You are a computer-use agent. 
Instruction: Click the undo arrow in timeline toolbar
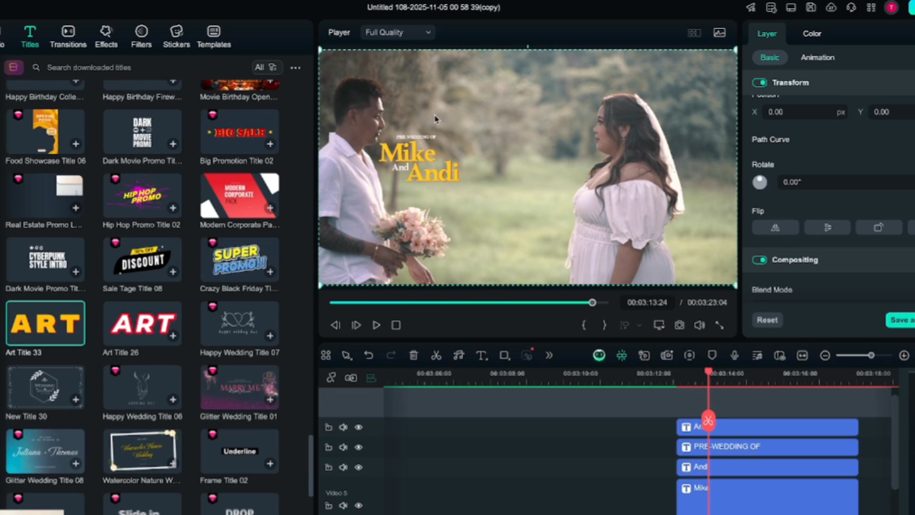coord(368,355)
